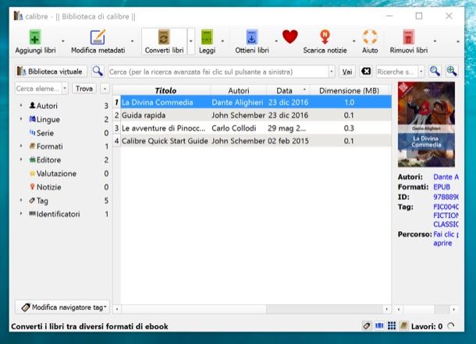Sort by Dimensione (MB) column header
This screenshot has width=476, height=344.
click(x=349, y=90)
